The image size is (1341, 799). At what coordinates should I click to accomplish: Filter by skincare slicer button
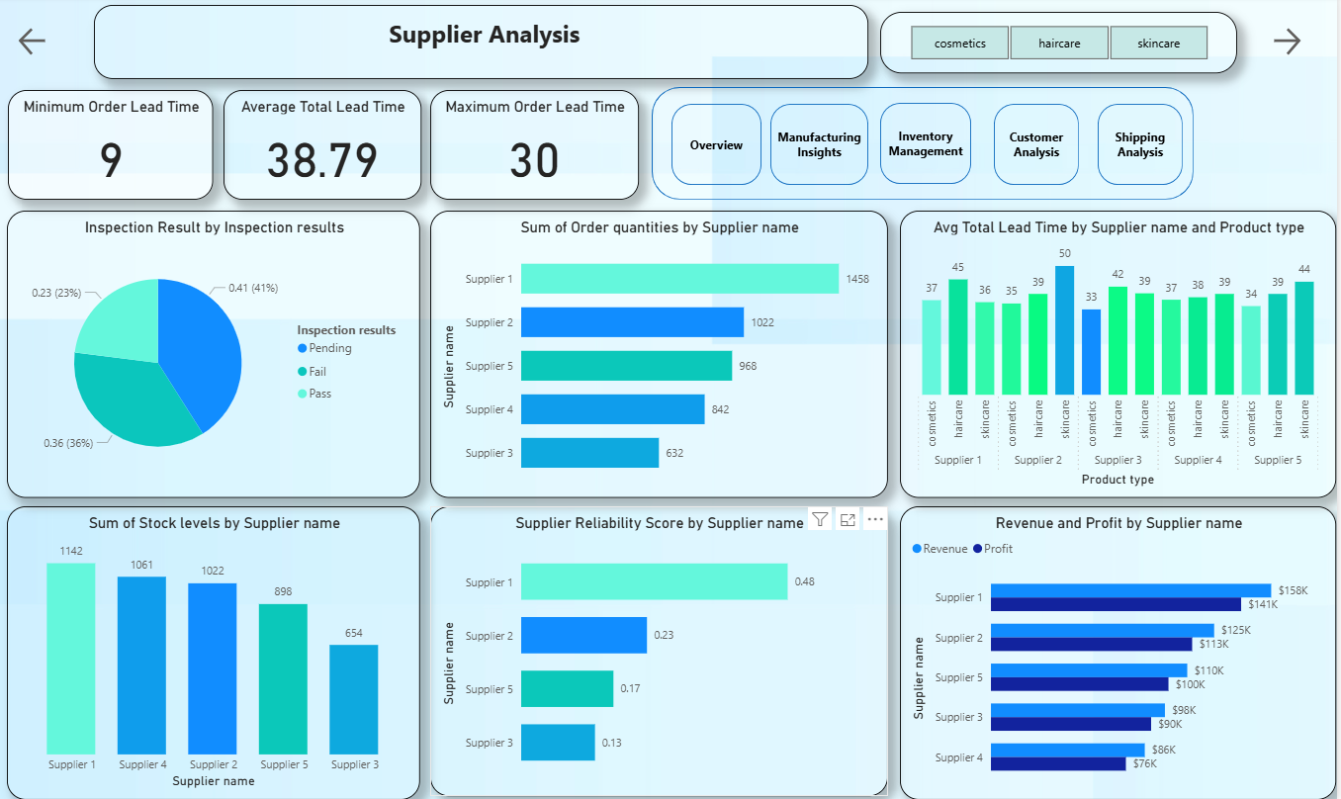[x=1158, y=44]
